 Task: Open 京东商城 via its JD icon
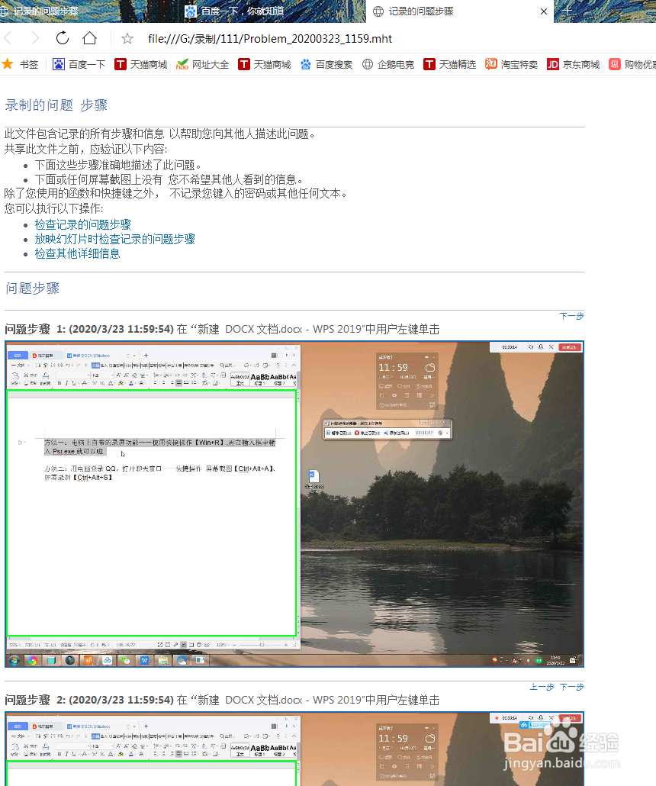pyautogui.click(x=552, y=64)
